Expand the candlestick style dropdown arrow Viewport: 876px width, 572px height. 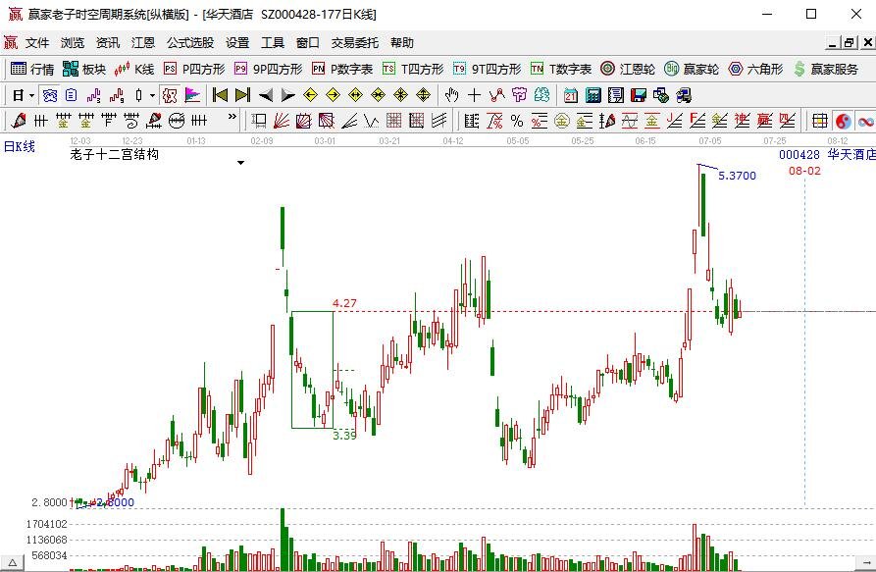click(x=152, y=95)
